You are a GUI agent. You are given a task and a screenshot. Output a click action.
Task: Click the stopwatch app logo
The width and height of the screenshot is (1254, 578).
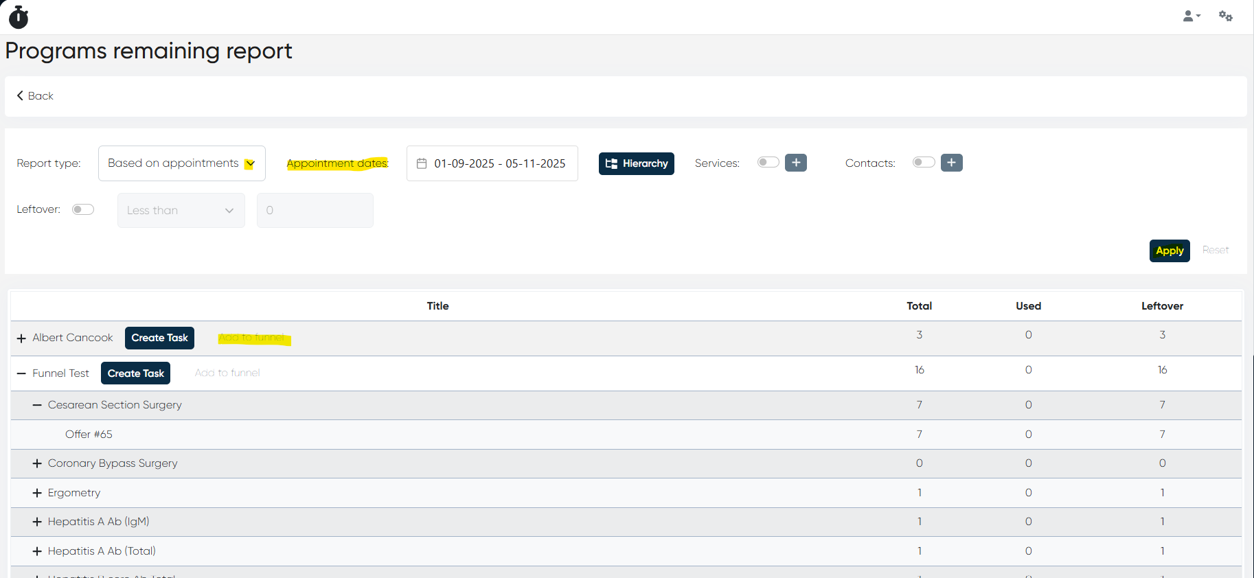19,17
